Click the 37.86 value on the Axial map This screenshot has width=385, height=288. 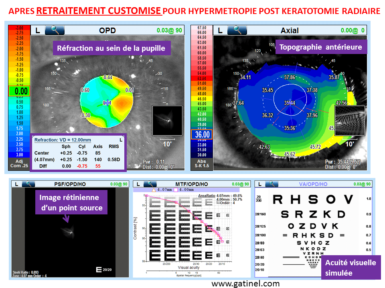(x=290, y=77)
